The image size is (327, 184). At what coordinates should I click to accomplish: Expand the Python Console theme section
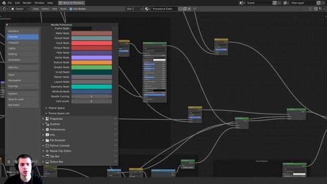[x=43, y=146]
